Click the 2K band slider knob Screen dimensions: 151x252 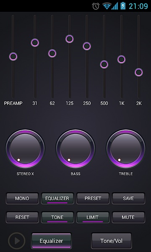139,72
